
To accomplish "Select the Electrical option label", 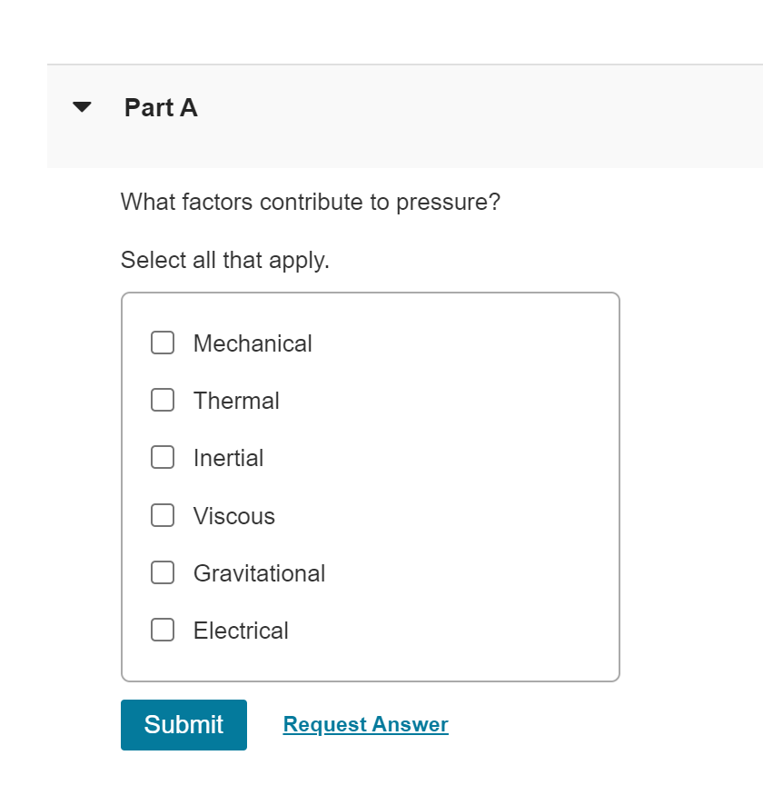I will 240,630.
